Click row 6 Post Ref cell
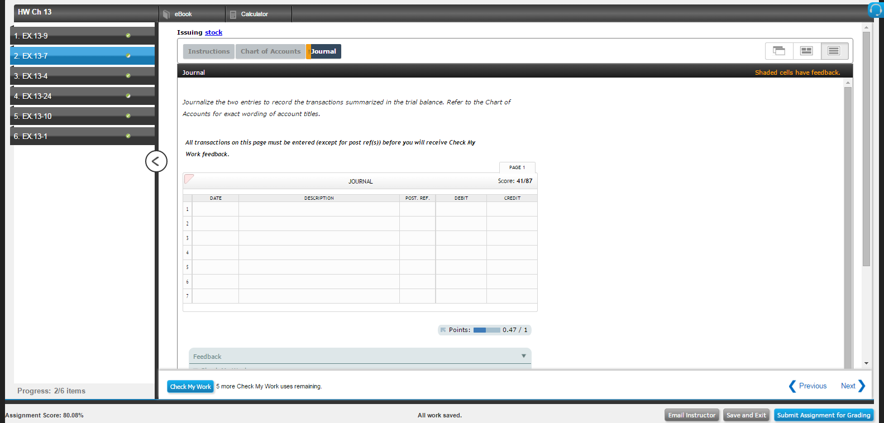Viewport: 884px width, 423px height. (418, 282)
